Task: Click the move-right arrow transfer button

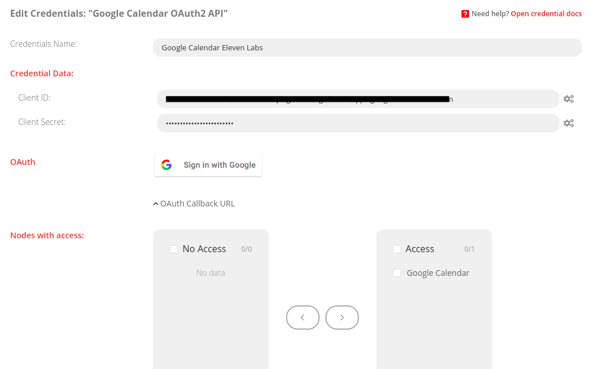Action: 342,318
